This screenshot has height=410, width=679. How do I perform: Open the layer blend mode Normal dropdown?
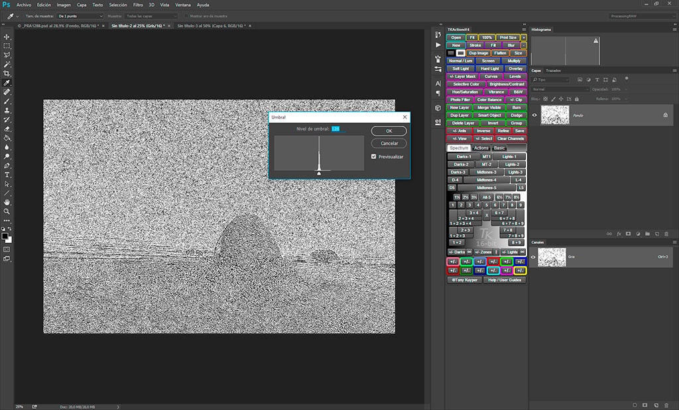click(x=560, y=89)
